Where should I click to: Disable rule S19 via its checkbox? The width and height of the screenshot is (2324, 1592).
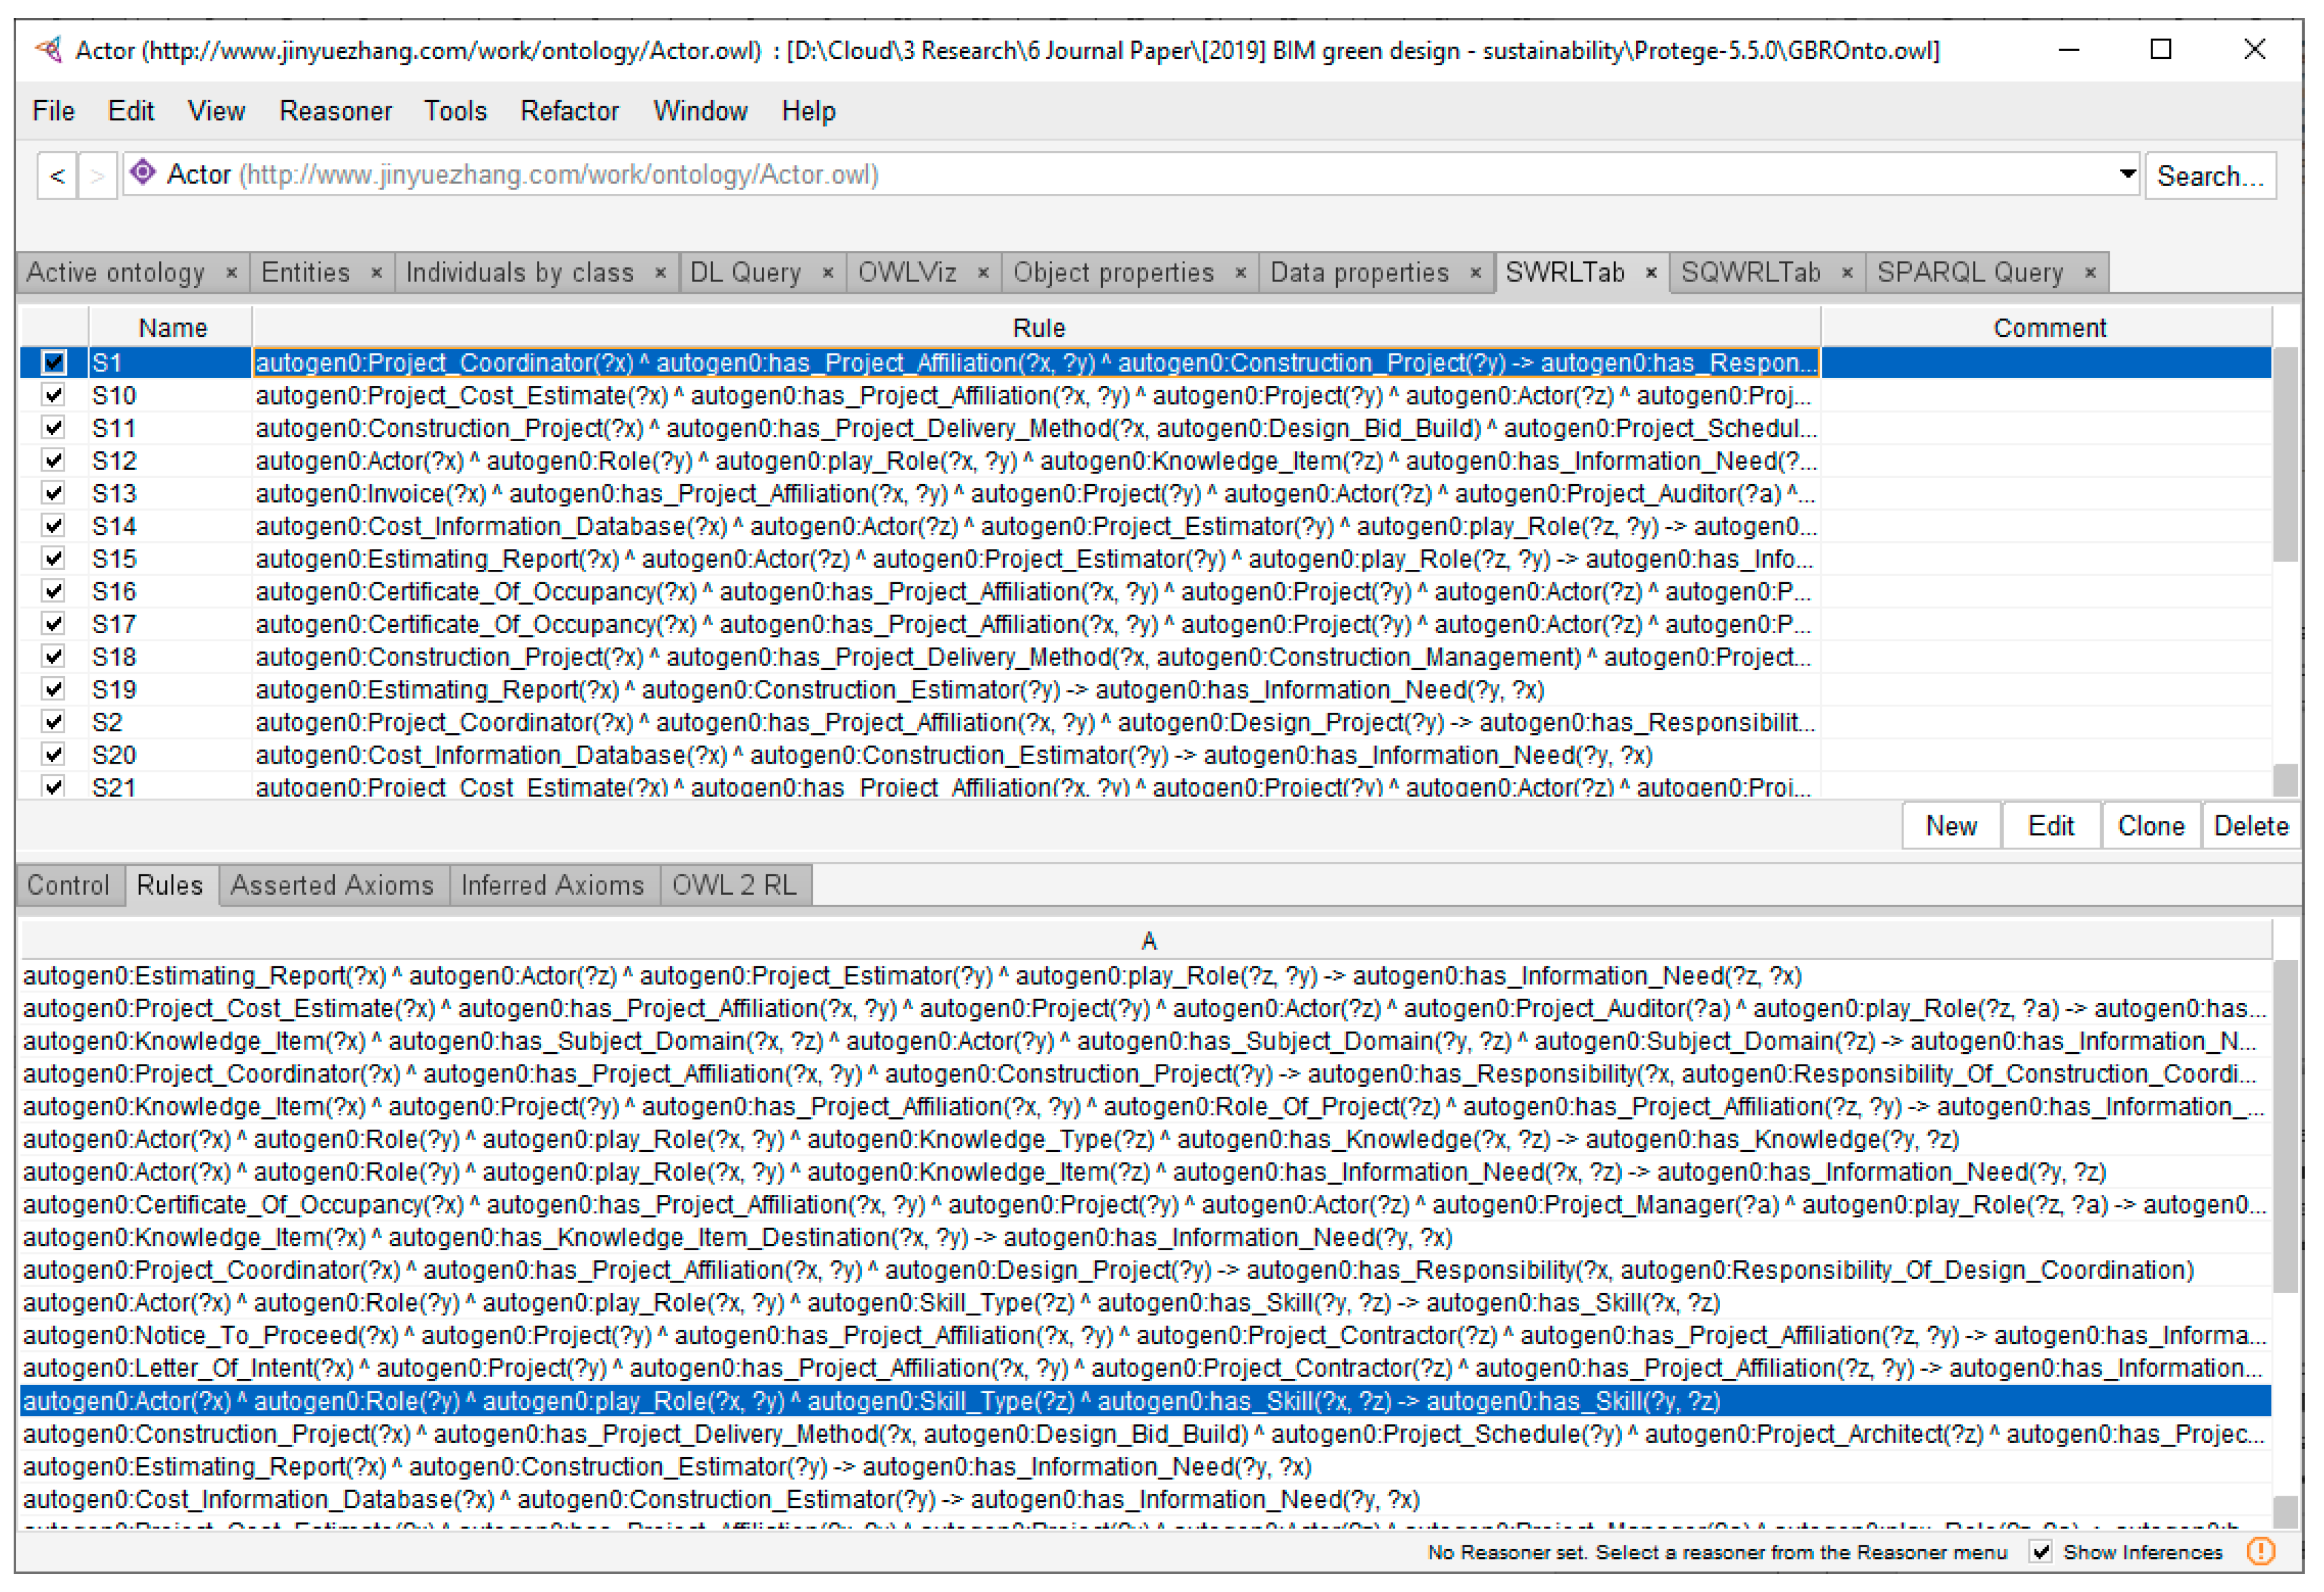tap(54, 689)
